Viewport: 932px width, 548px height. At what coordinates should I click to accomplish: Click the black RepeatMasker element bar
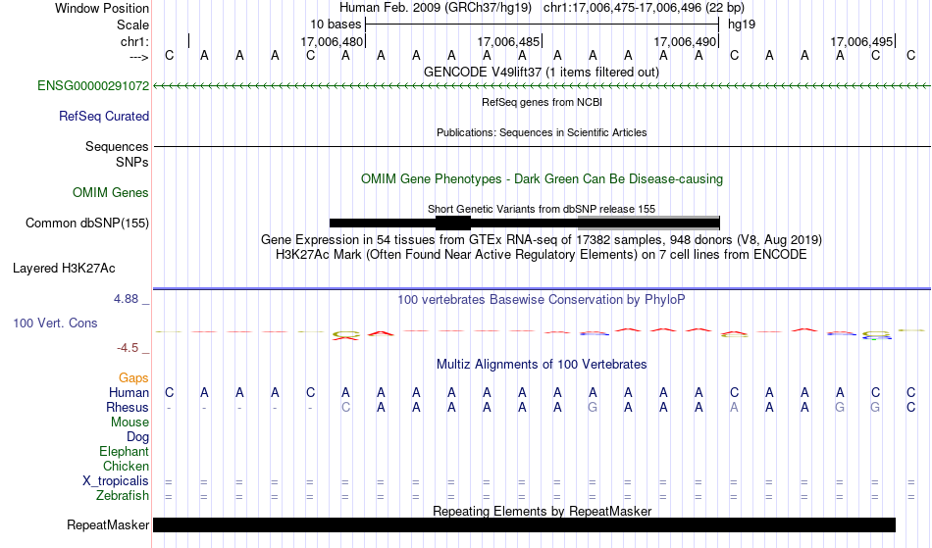524,524
